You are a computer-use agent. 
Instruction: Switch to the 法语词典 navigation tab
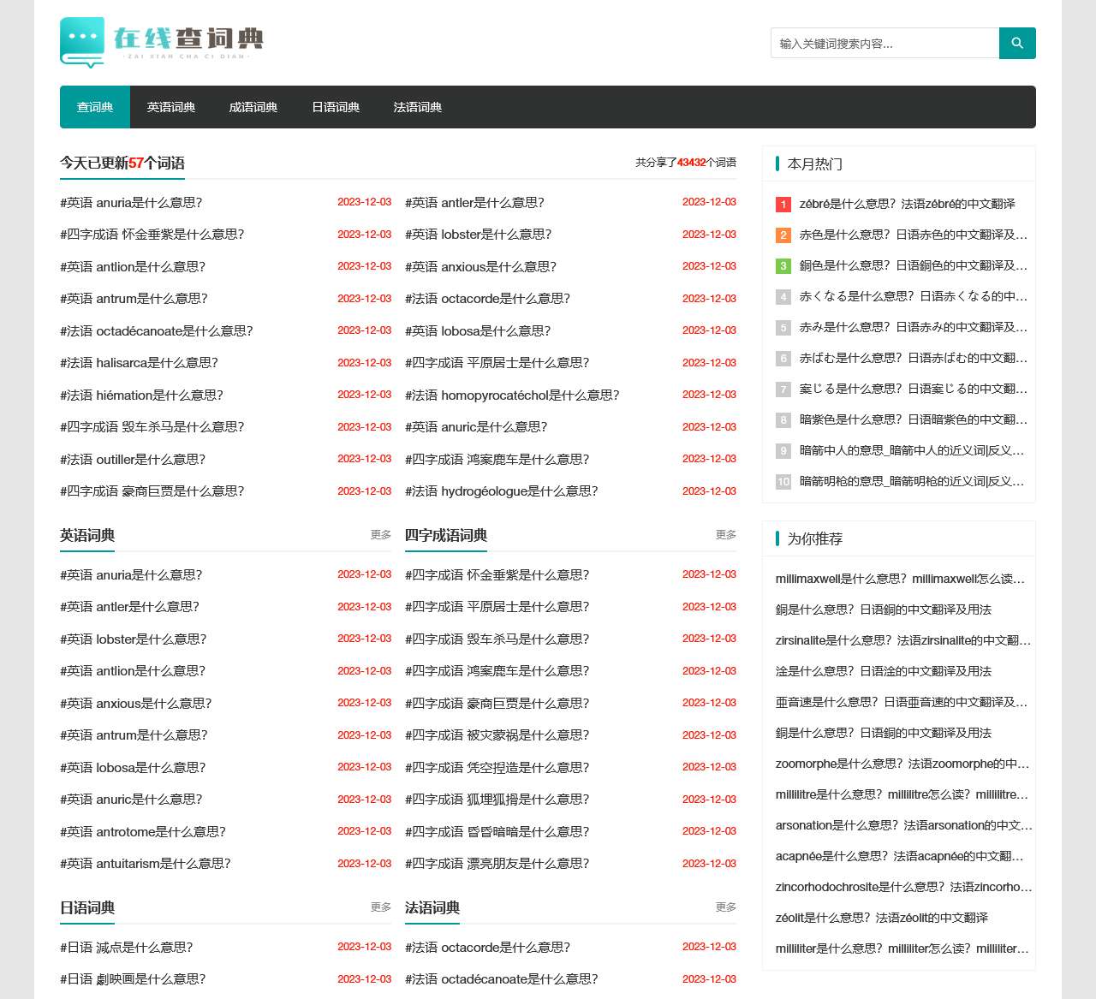417,107
